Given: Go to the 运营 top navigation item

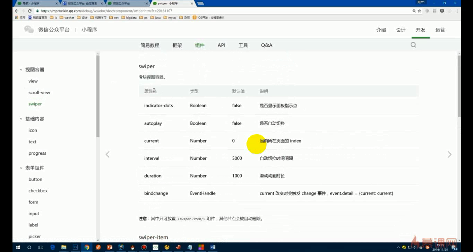Looking at the screenshot, I should (x=440, y=30).
